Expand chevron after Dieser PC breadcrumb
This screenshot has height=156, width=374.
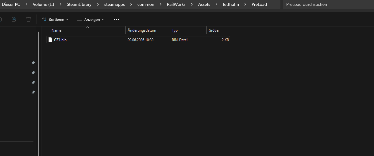(26, 4)
